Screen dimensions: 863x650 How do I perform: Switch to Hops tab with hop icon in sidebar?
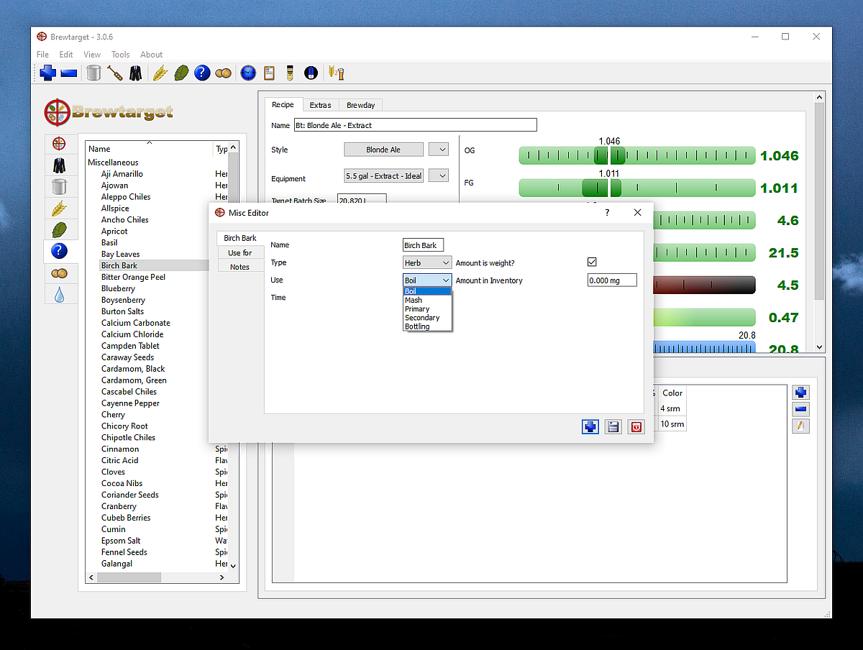[x=59, y=230]
